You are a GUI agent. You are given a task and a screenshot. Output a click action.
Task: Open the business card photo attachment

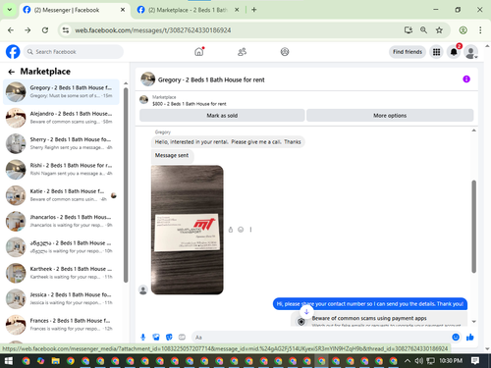(188, 230)
